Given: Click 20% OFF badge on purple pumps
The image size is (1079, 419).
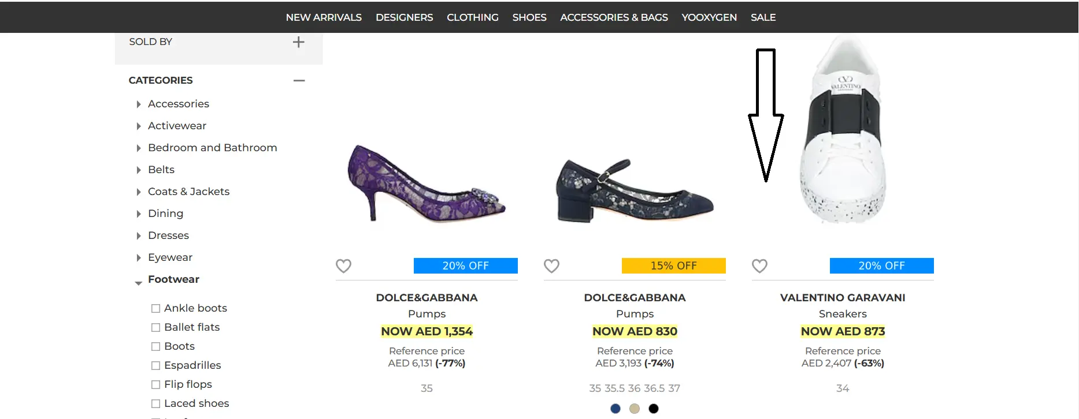Looking at the screenshot, I should pos(465,266).
